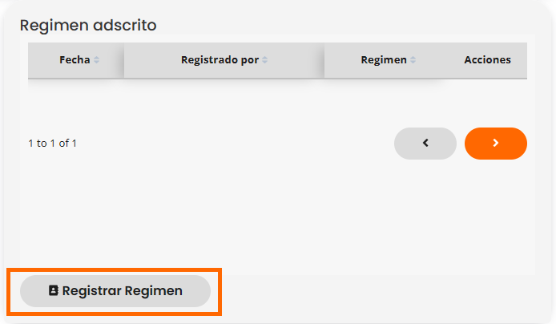Viewport: 556px width, 324px height.
Task: Click the left chevron pagination icon
Action: pyautogui.click(x=425, y=143)
